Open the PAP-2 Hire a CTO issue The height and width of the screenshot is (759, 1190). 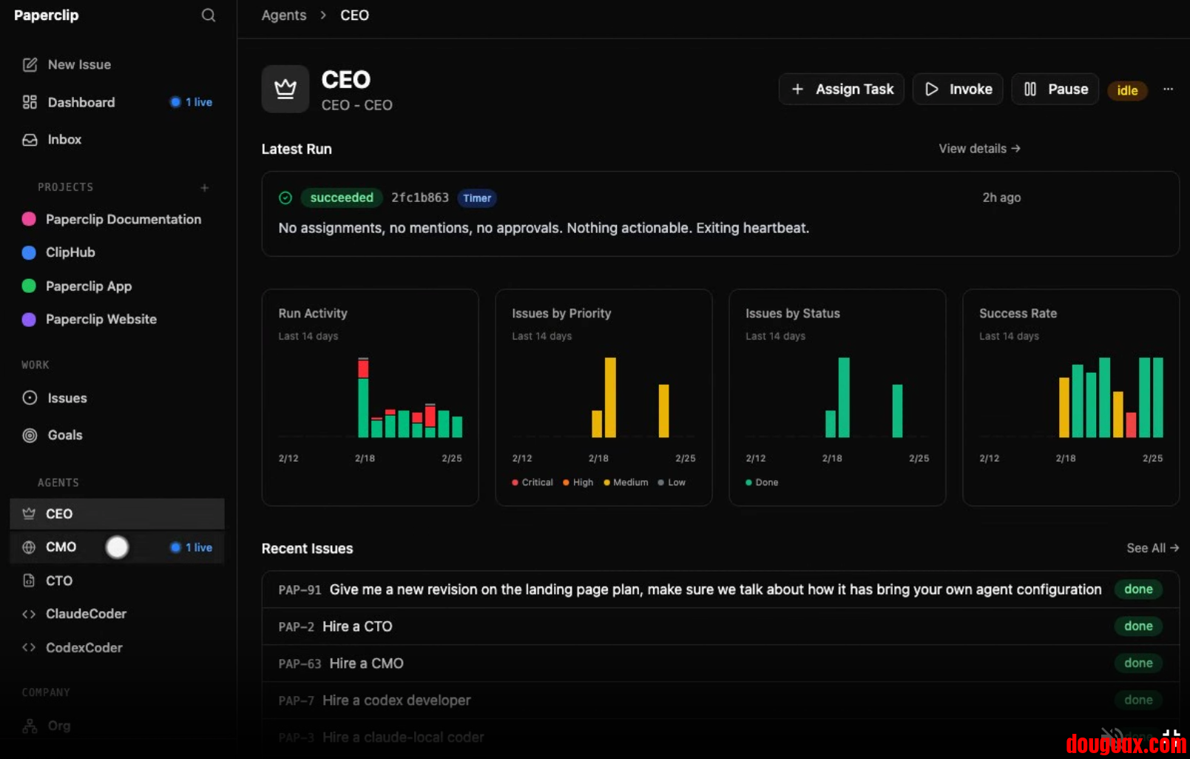pyautogui.click(x=357, y=627)
